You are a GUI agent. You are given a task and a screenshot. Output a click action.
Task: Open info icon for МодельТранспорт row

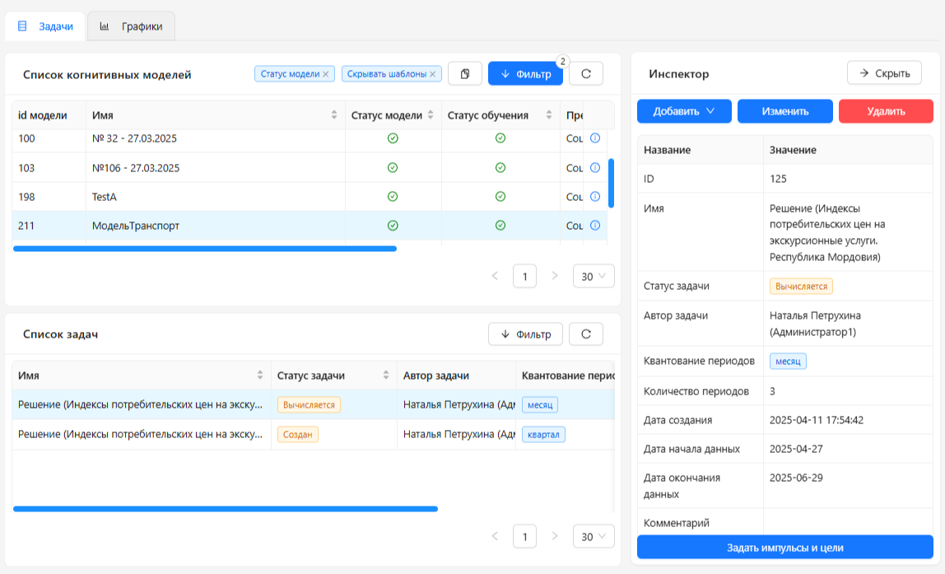[595, 226]
